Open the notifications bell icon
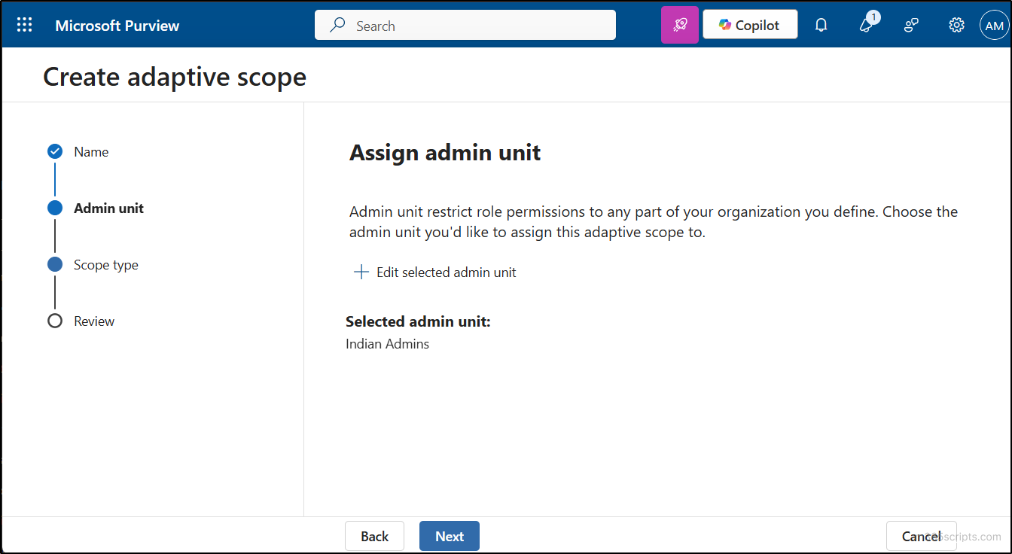1012x554 pixels. (821, 25)
